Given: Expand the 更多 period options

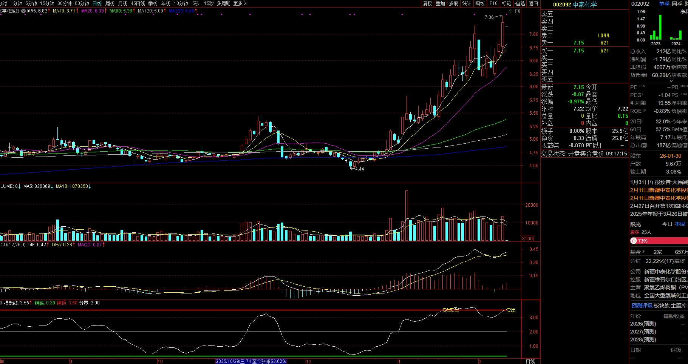Looking at the screenshot, I should [240, 3].
